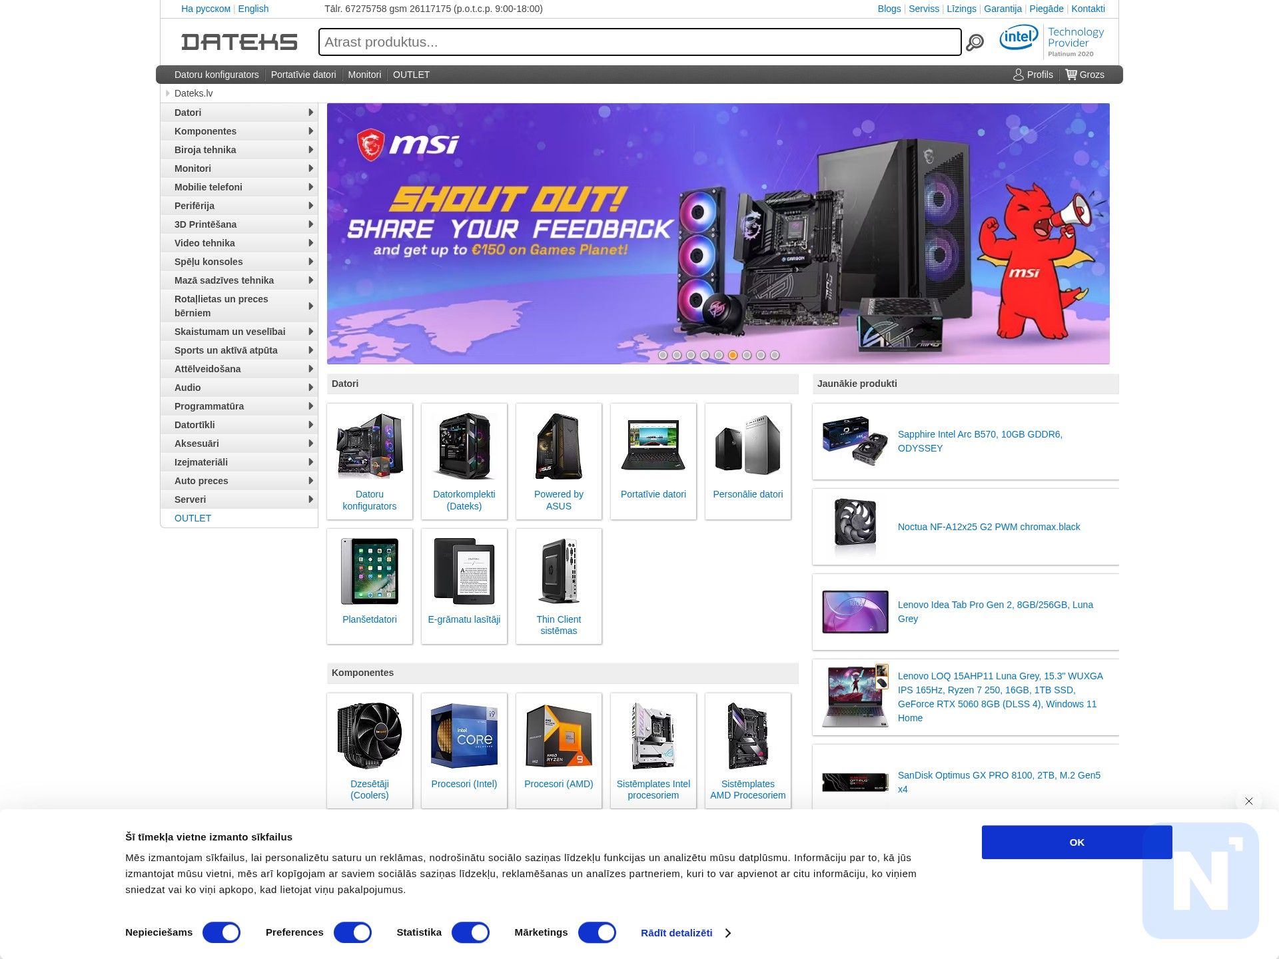Open the Dateks.lv breadcrumb

(194, 93)
